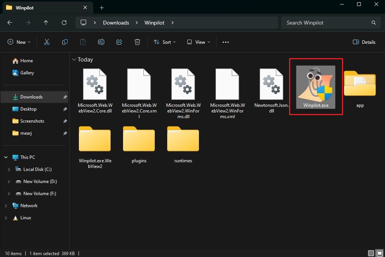
Task: Open the New dropdown menu
Action: pos(19,42)
